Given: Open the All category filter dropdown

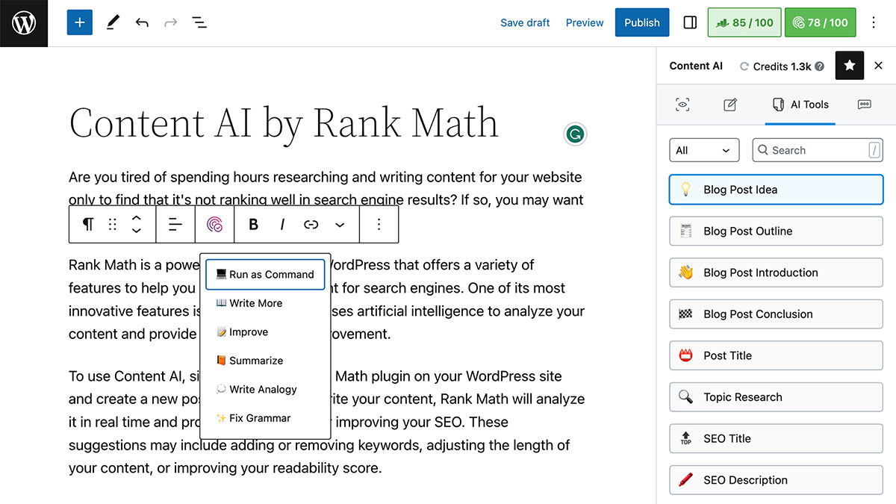Looking at the screenshot, I should pyautogui.click(x=703, y=150).
